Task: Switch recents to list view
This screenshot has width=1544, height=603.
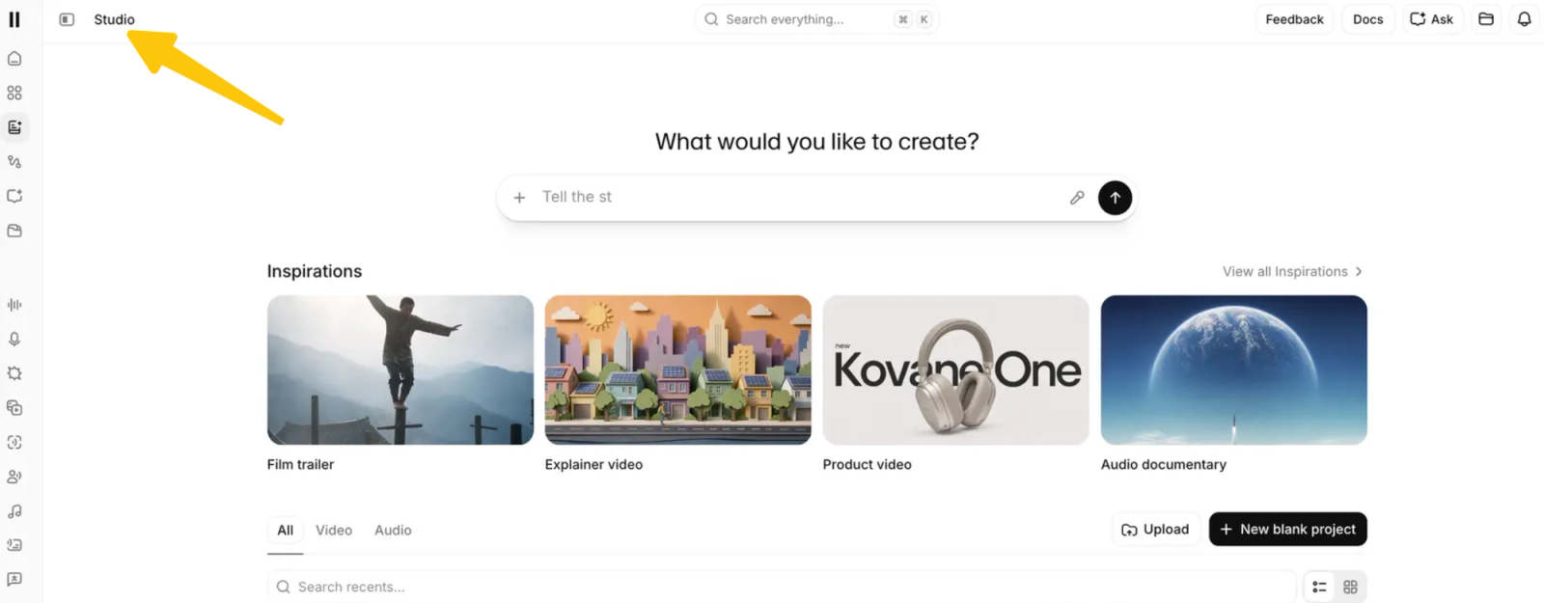Action: point(1319,587)
